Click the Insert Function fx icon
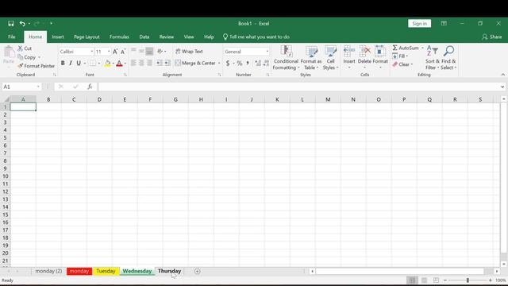Image resolution: width=508 pixels, height=286 pixels. [90, 87]
